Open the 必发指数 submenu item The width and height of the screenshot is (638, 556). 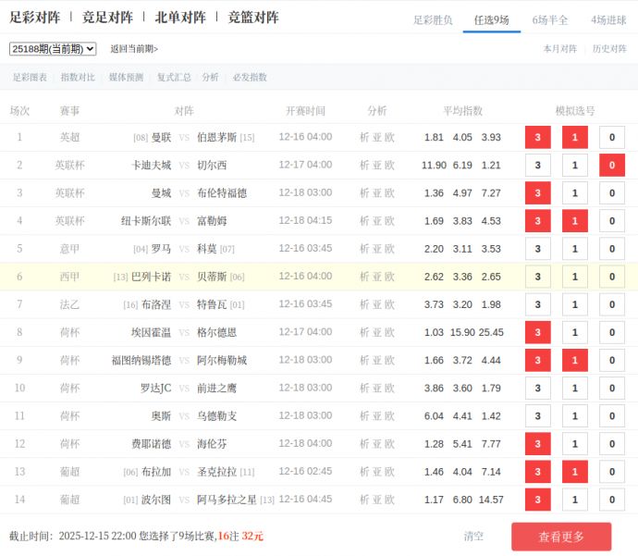[250, 78]
